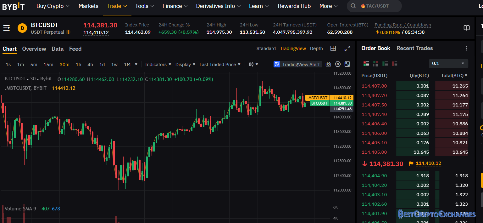The height and width of the screenshot is (223, 483).
Task: Switch to the Recent Trades tab
Action: coord(414,48)
